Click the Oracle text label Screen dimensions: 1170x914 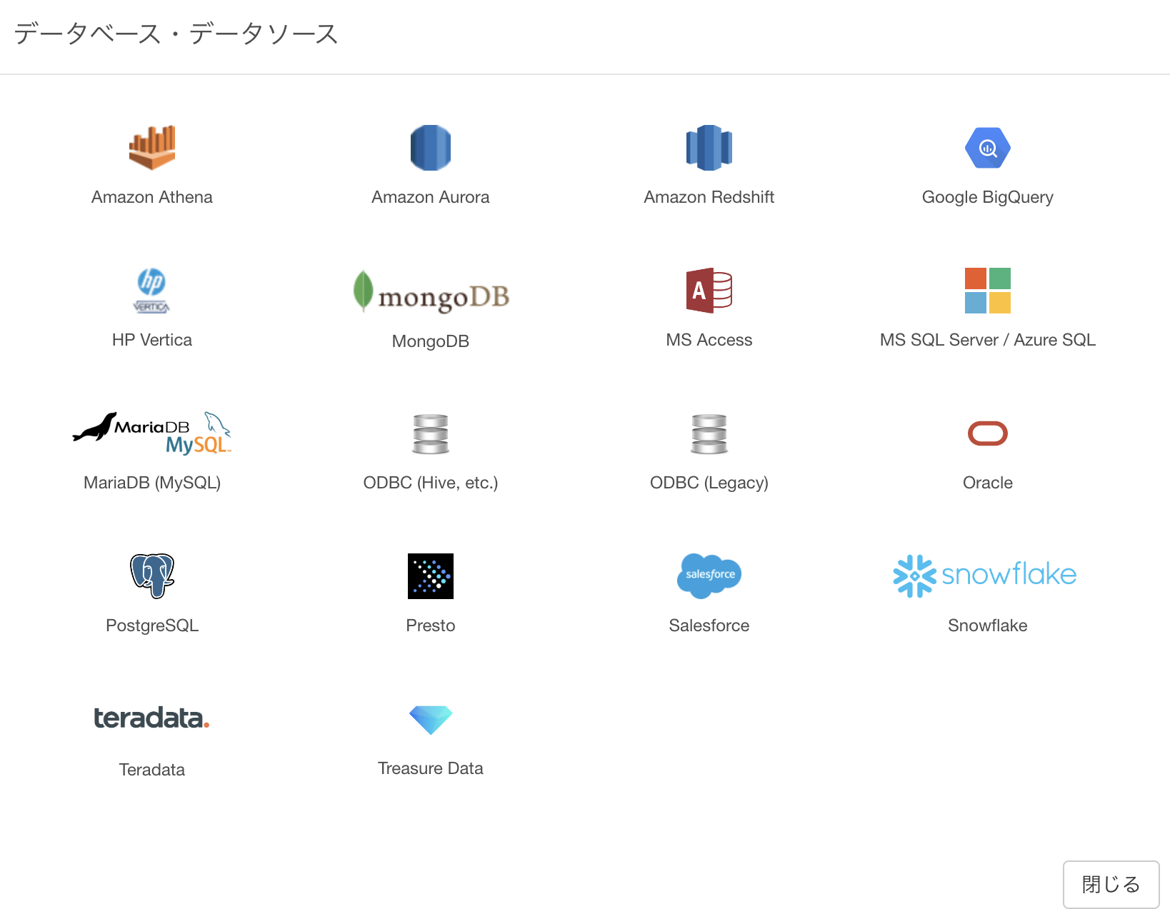pos(988,483)
